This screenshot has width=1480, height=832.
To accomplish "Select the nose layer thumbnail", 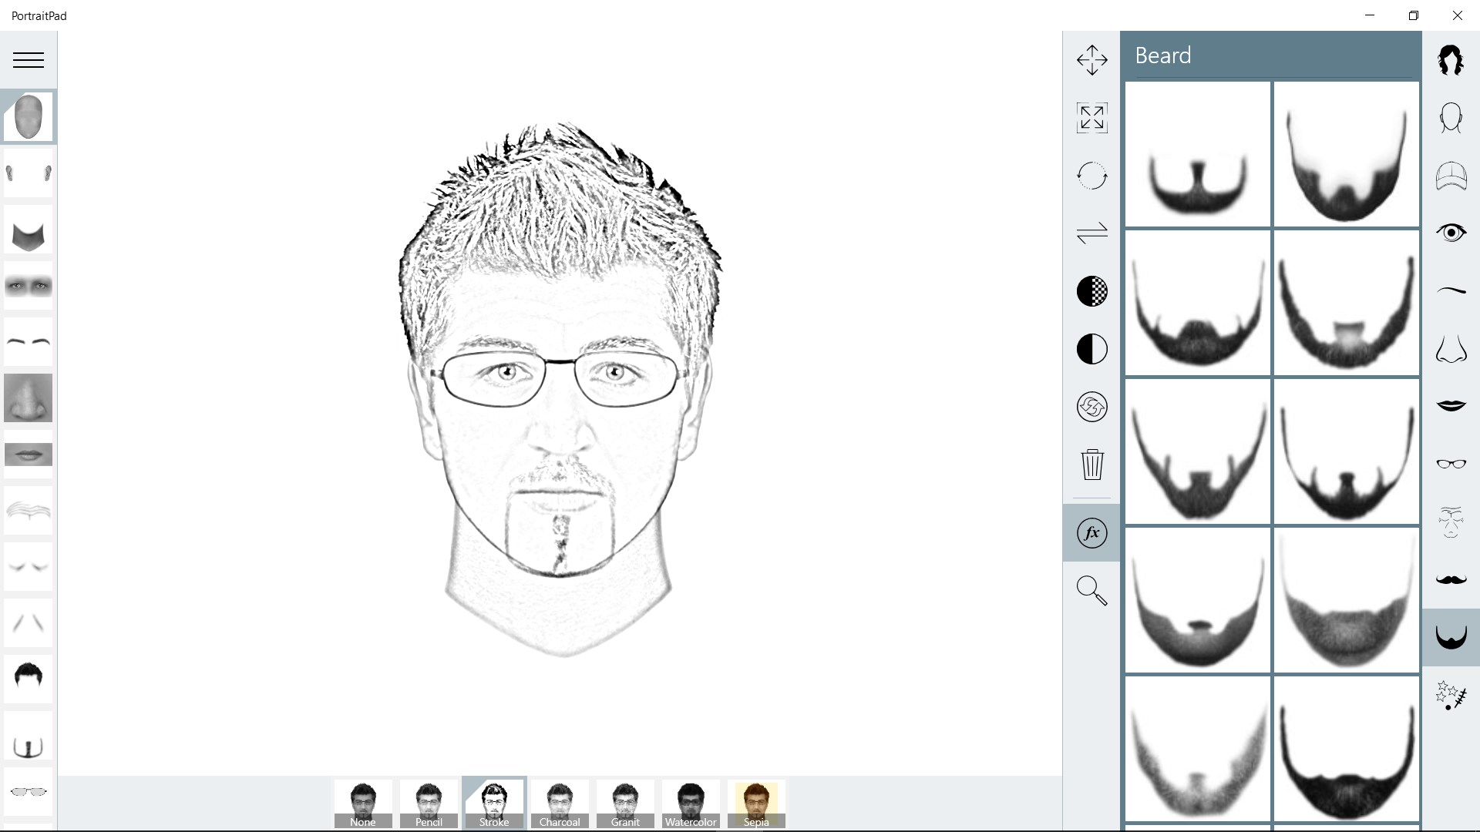I will click(x=29, y=398).
